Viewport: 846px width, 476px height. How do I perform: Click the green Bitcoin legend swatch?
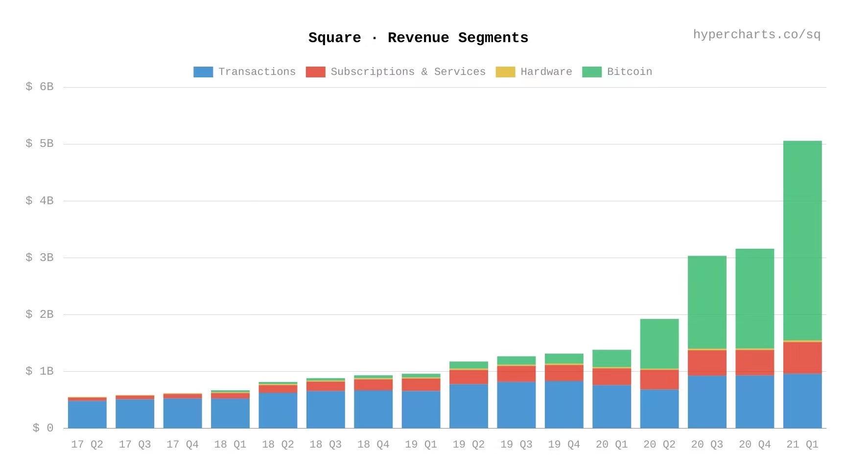(x=591, y=72)
